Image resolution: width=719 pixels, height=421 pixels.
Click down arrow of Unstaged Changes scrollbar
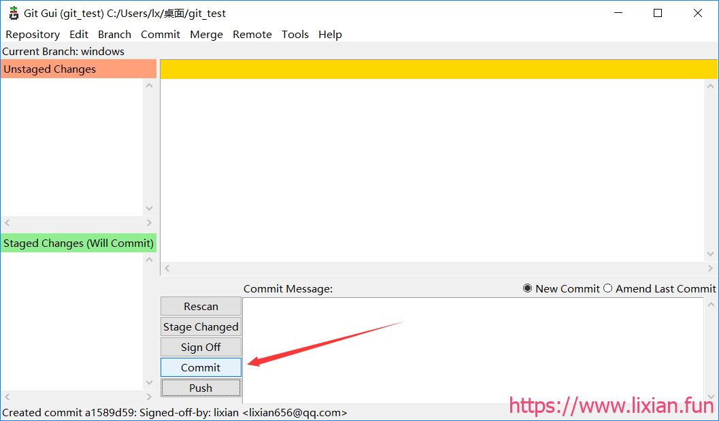coord(150,208)
